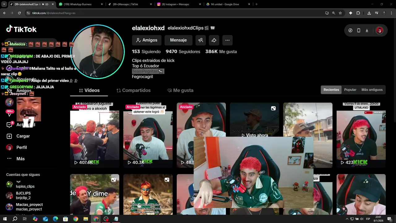Open Windows Start menu
This screenshot has height=223, width=396.
coord(5,219)
